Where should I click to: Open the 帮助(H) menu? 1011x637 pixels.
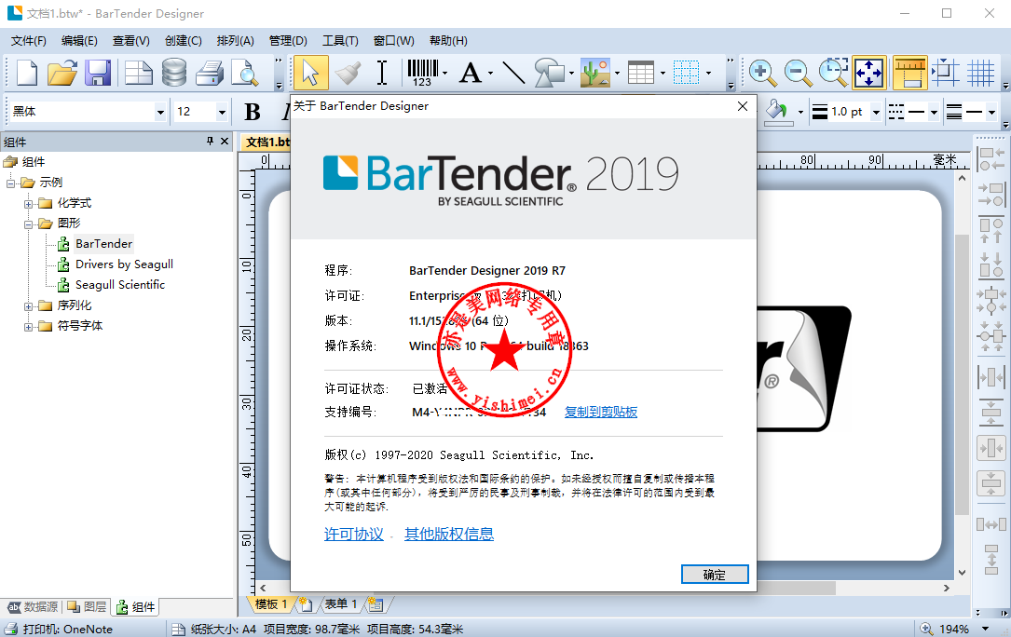pos(448,41)
